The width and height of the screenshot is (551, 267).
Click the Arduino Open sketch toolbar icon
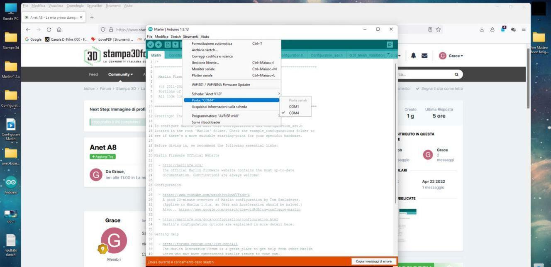click(176, 44)
